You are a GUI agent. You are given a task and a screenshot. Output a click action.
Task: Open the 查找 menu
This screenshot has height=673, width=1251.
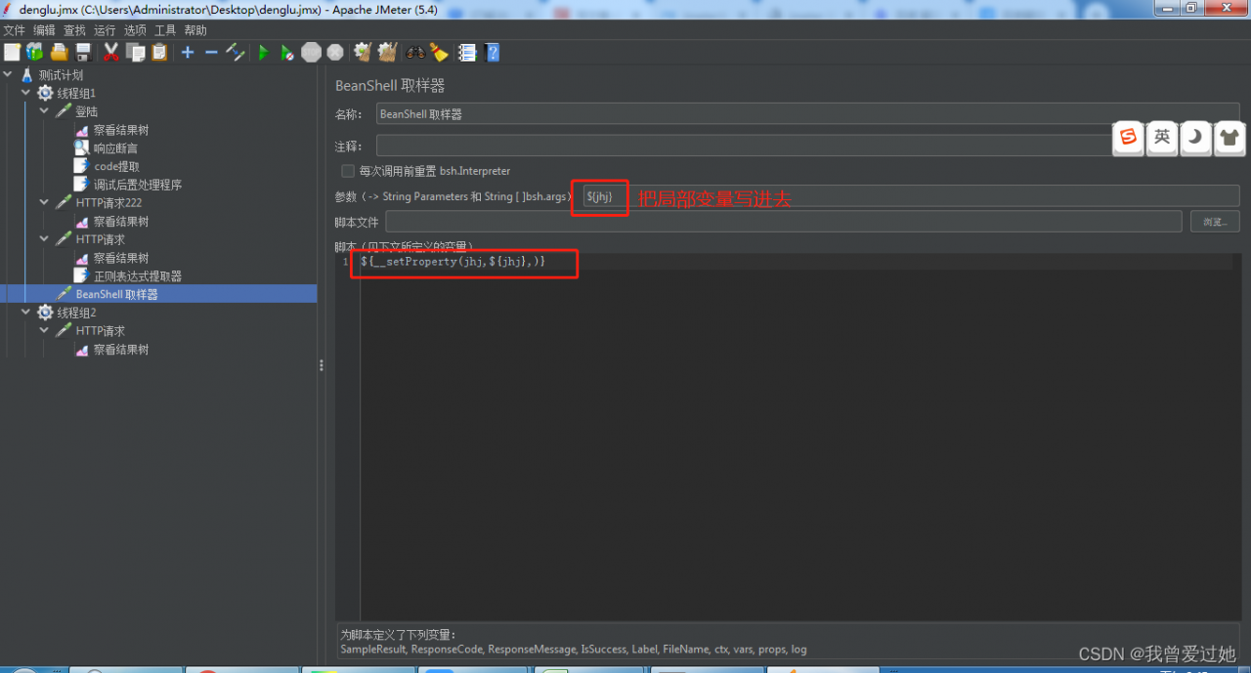coord(75,30)
